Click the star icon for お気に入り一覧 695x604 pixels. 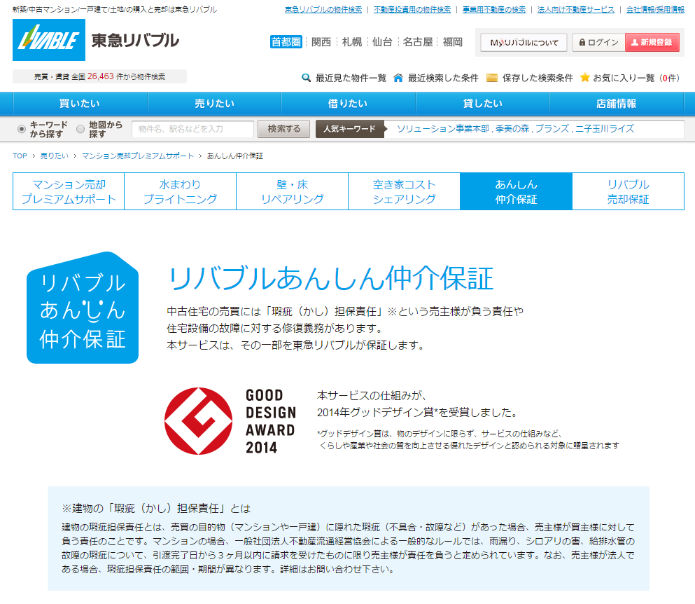584,78
